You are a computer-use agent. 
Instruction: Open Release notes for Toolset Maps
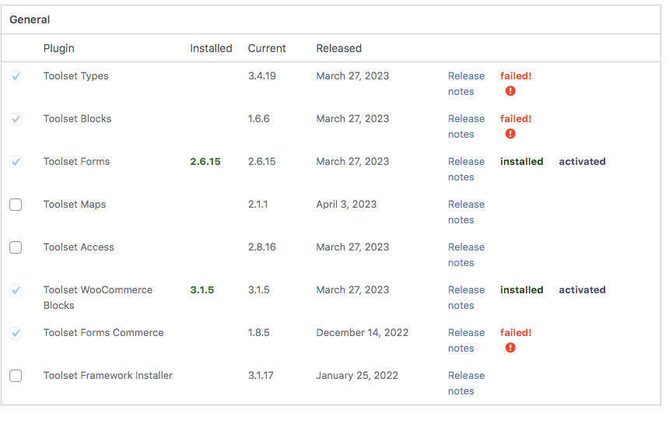[466, 212]
